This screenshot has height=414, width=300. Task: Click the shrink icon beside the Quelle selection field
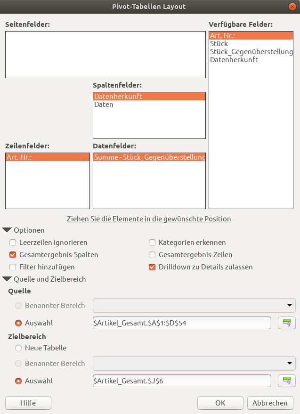286,323
